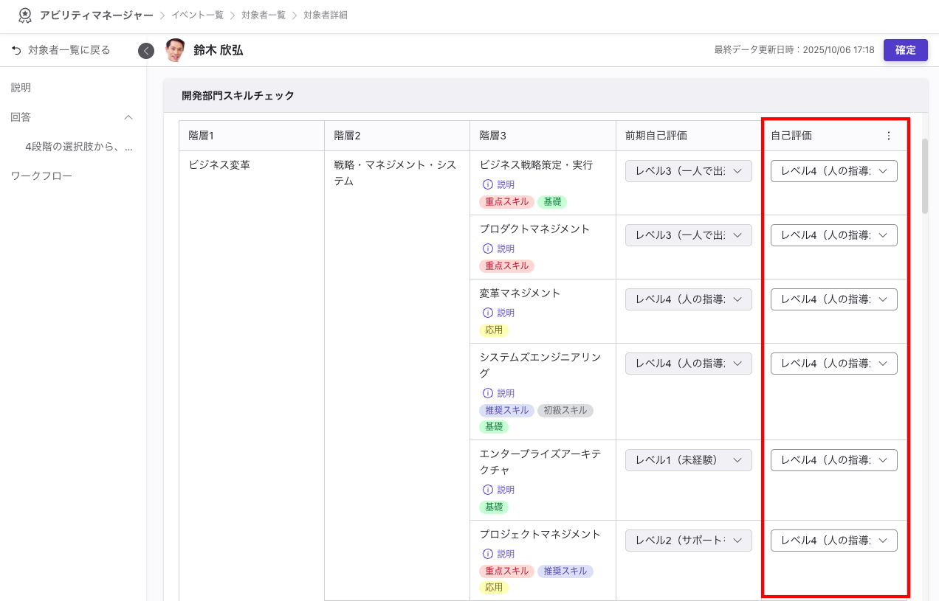Open the 前期自己評価 dropdown showing レベル1（未経験）
This screenshot has width=939, height=601.
pyautogui.click(x=688, y=459)
